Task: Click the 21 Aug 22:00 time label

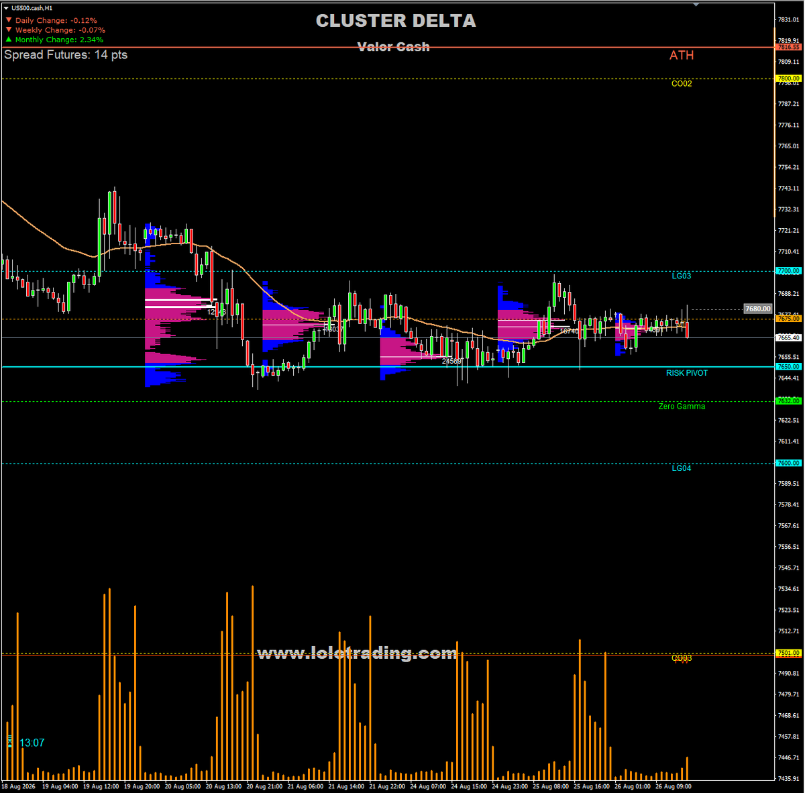Action: (388, 786)
